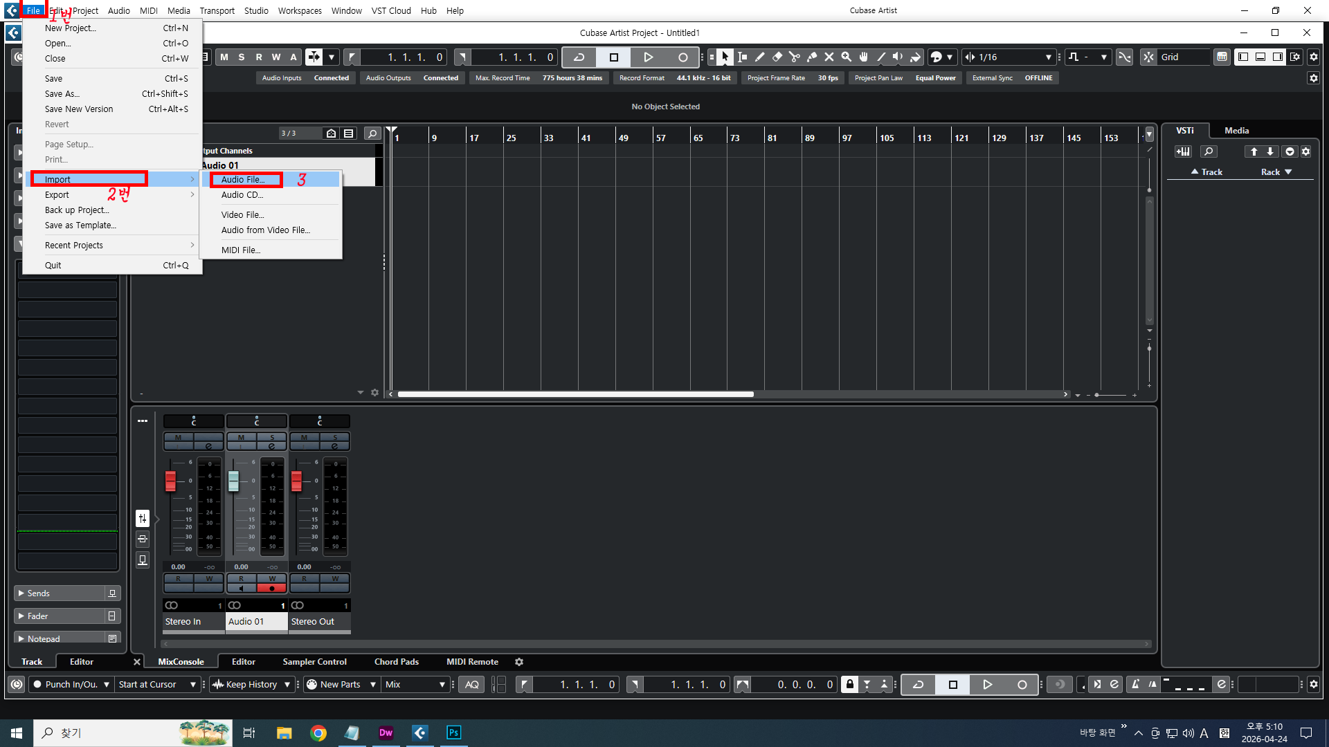Solo the Stereo Out mixer channel
The image size is (1329, 747).
click(x=335, y=437)
